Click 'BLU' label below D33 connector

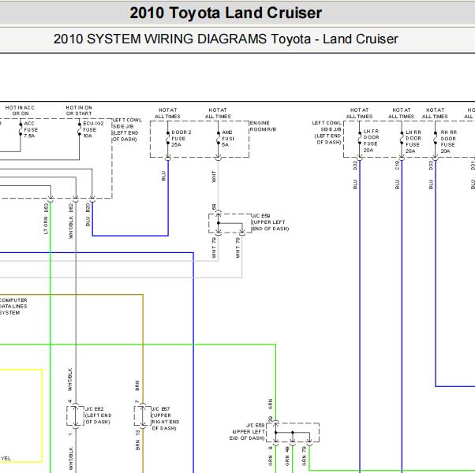431,184
